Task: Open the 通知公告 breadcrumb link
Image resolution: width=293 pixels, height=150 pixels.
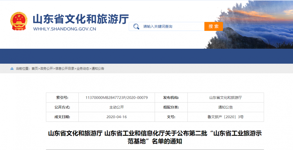Action: (x=98, y=69)
